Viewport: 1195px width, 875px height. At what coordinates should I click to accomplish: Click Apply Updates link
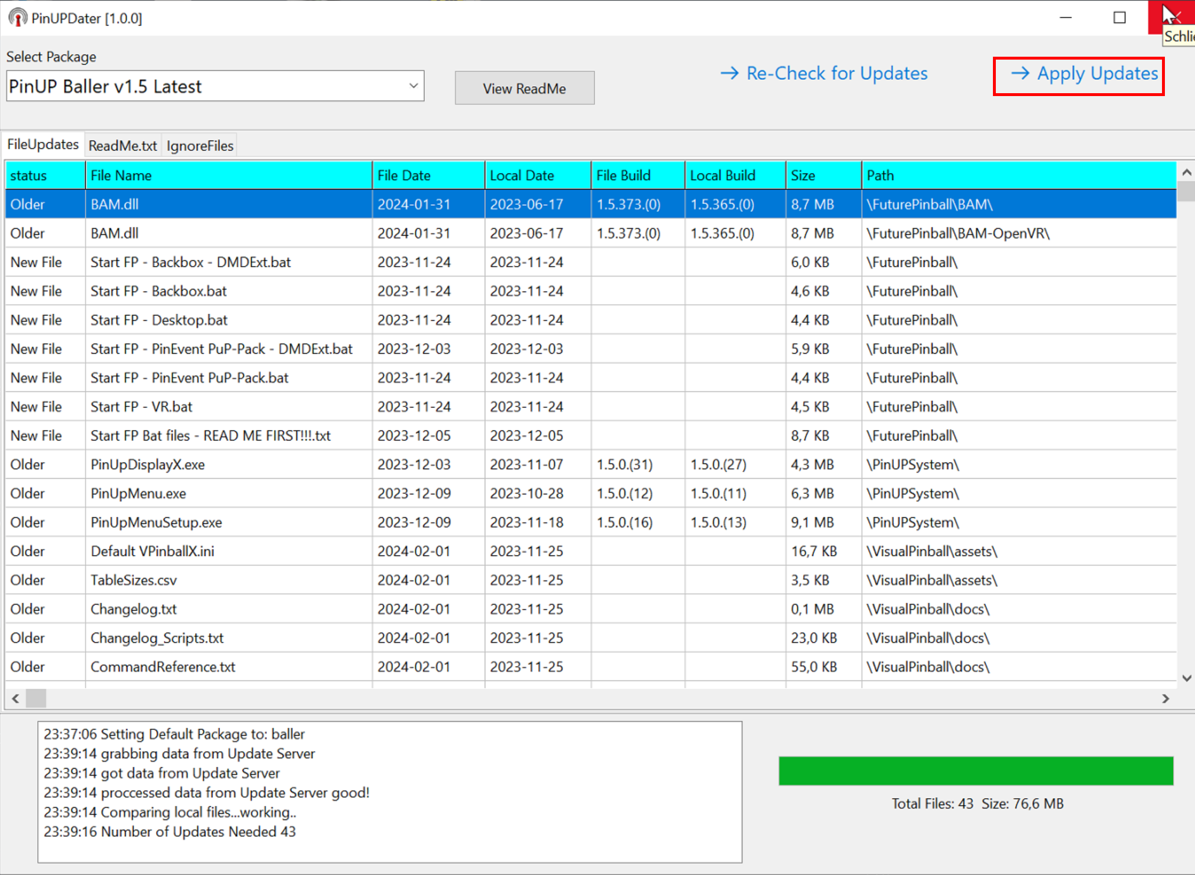[1084, 73]
